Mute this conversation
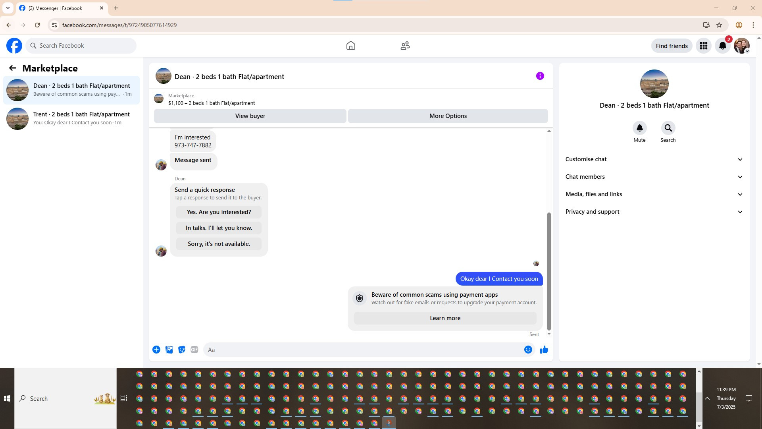Screen dimensions: 762x429 point(639,128)
